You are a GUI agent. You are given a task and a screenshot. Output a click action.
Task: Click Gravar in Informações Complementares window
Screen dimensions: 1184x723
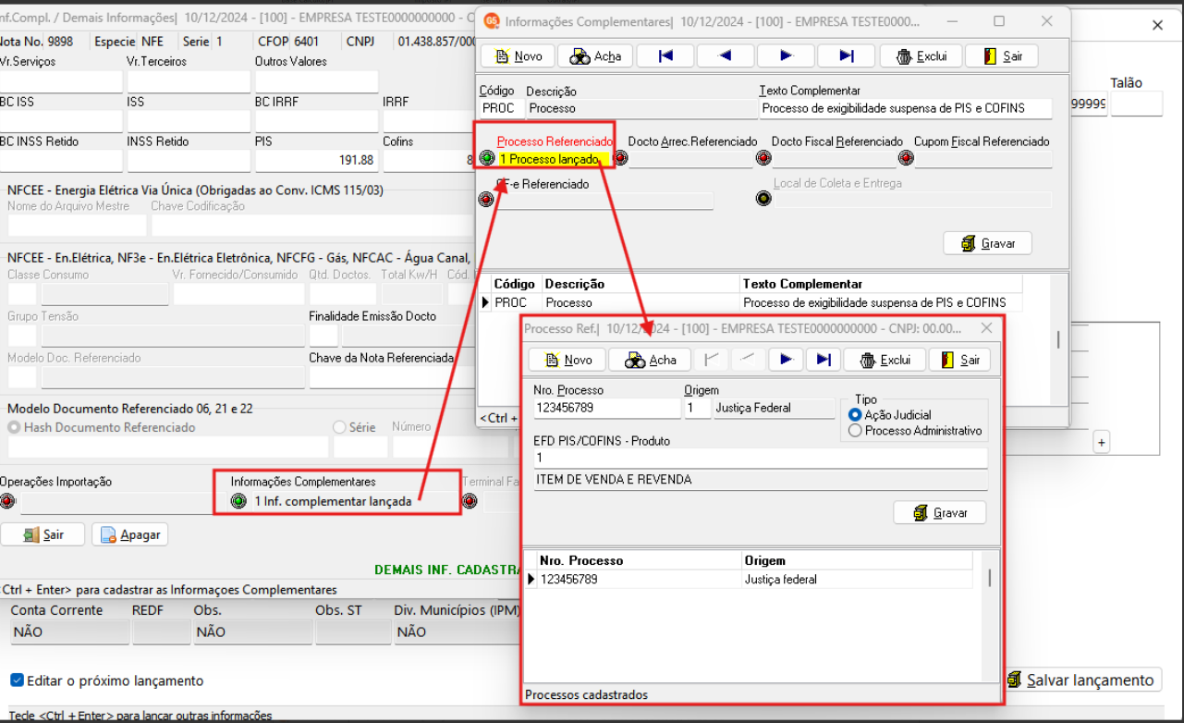987,243
